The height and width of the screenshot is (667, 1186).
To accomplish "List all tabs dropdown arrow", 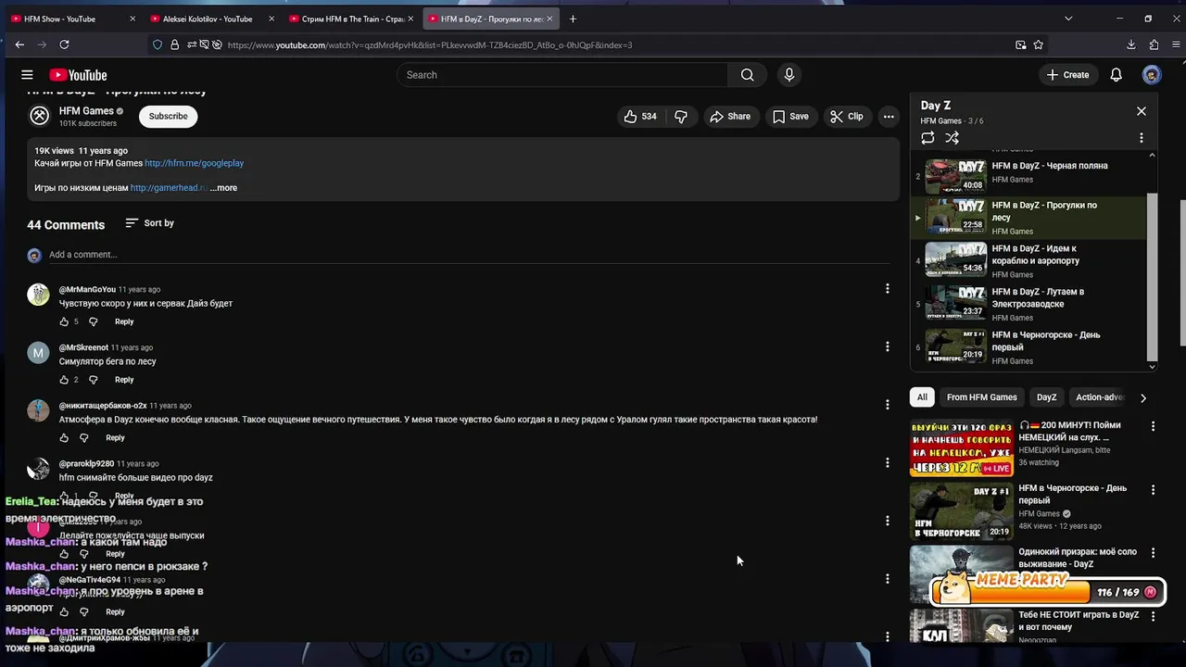I will click(x=1068, y=19).
